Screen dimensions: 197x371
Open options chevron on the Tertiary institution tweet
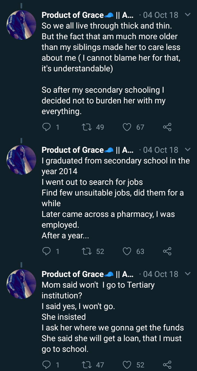tap(188, 274)
